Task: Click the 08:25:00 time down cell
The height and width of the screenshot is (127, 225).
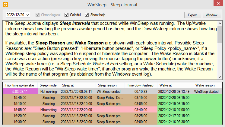Action: (141, 116)
